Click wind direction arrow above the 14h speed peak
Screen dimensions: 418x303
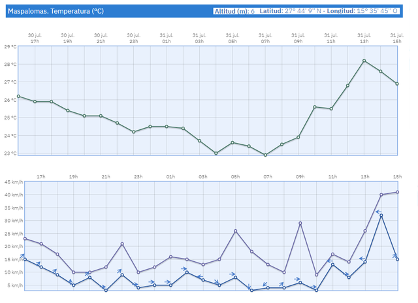[378, 212]
